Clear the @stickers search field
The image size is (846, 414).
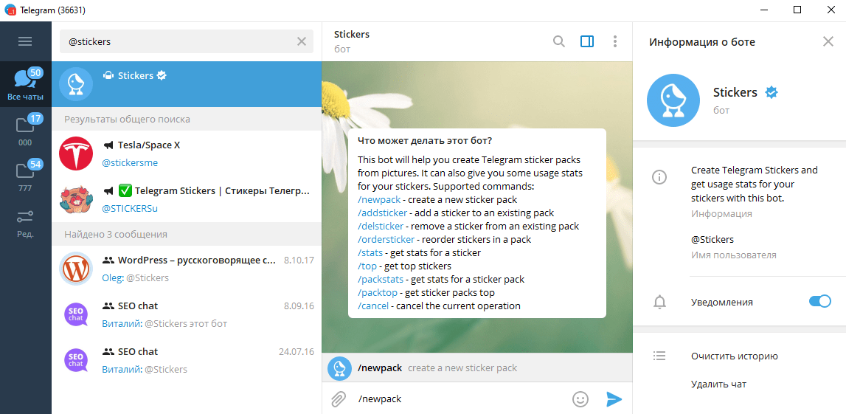pyautogui.click(x=302, y=42)
